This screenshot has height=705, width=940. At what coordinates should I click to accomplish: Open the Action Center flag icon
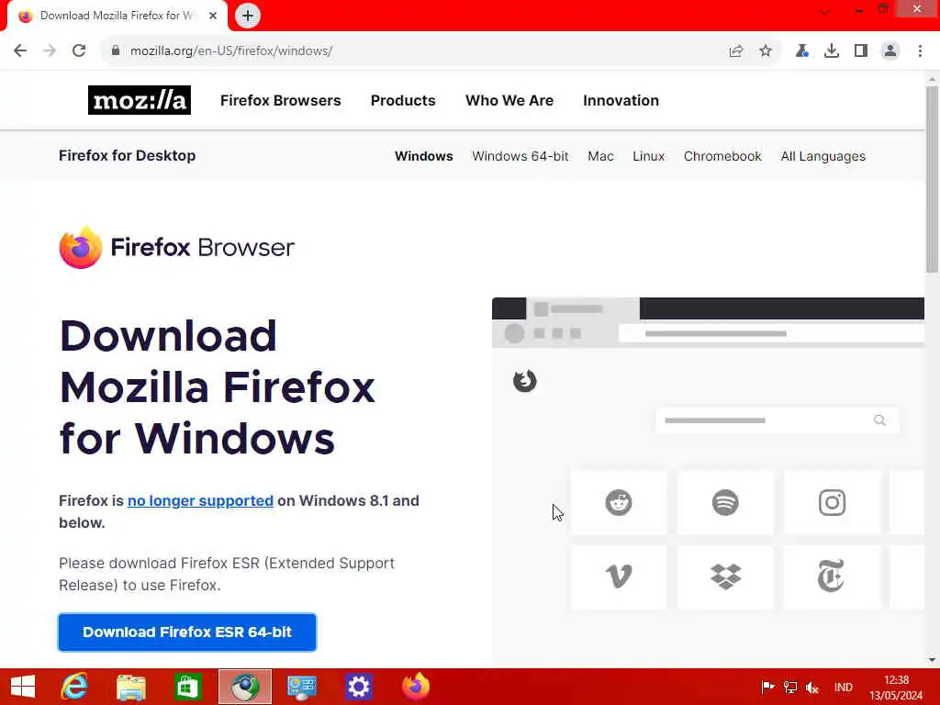point(768,687)
